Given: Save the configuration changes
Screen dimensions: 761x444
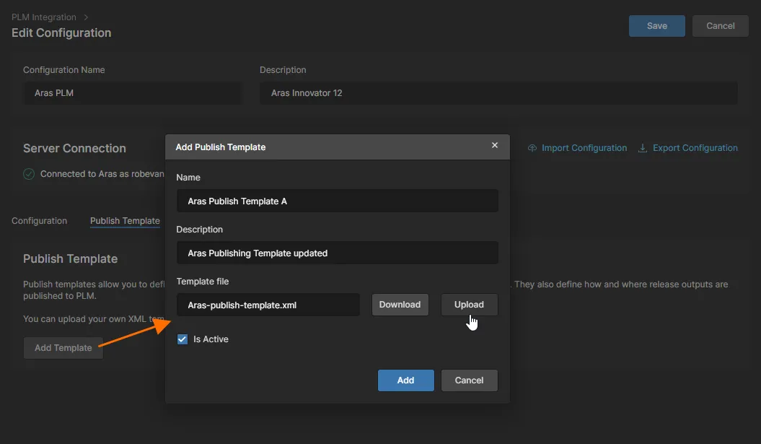Looking at the screenshot, I should point(656,26).
